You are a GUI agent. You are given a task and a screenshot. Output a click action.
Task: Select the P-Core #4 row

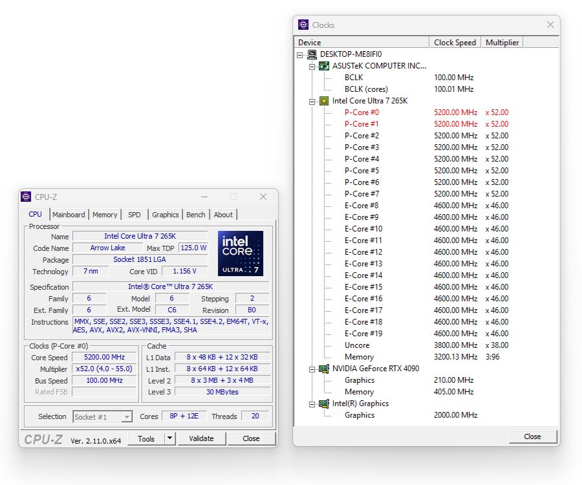click(x=426, y=159)
